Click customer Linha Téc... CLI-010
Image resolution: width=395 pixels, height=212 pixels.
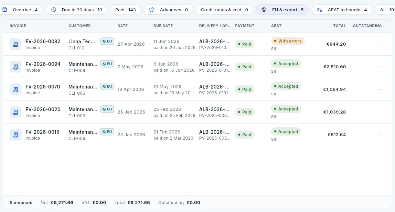(x=82, y=45)
